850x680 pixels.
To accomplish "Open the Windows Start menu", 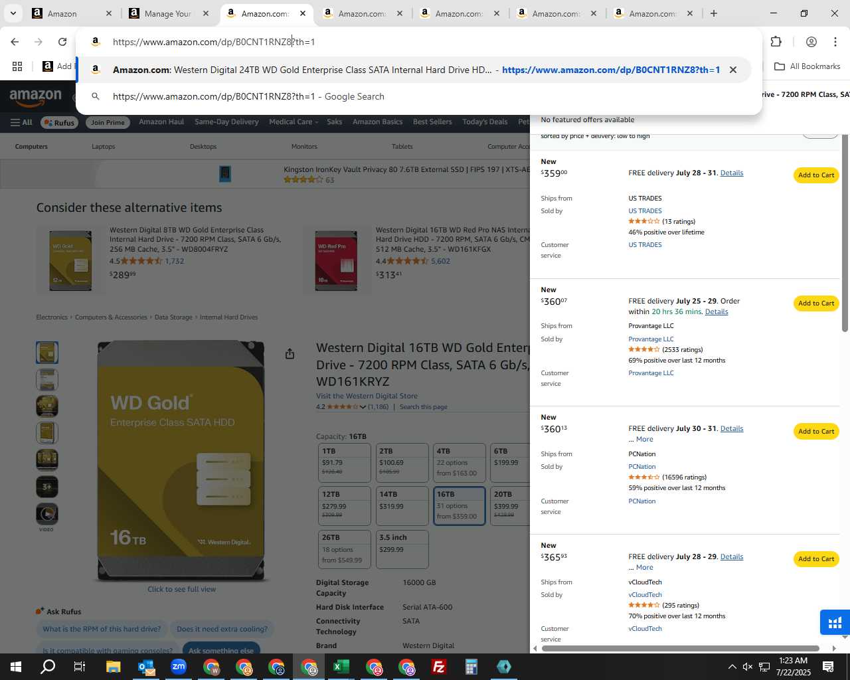I will click(15, 667).
